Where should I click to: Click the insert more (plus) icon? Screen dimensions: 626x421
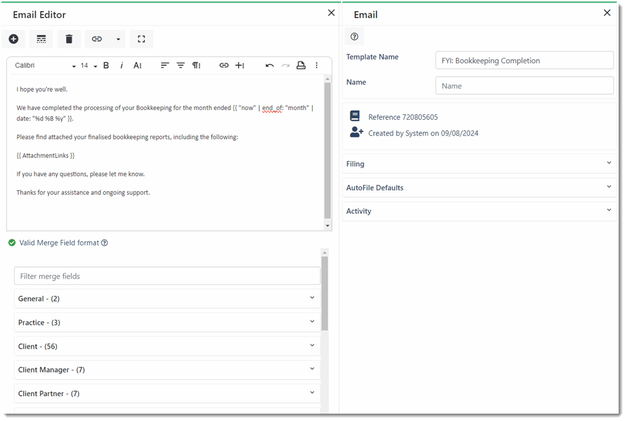click(239, 65)
